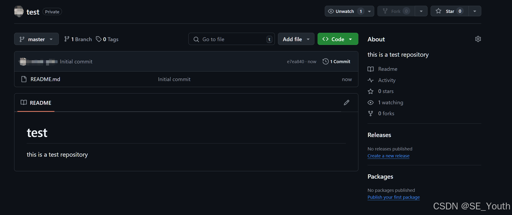
Task: View the 1 Branch link
Action: [x=78, y=39]
